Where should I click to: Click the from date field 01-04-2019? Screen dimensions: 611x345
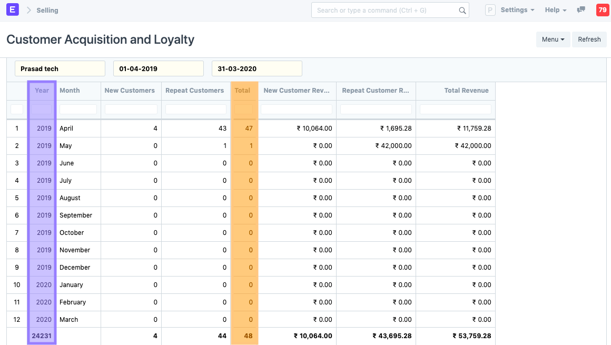[x=158, y=68]
